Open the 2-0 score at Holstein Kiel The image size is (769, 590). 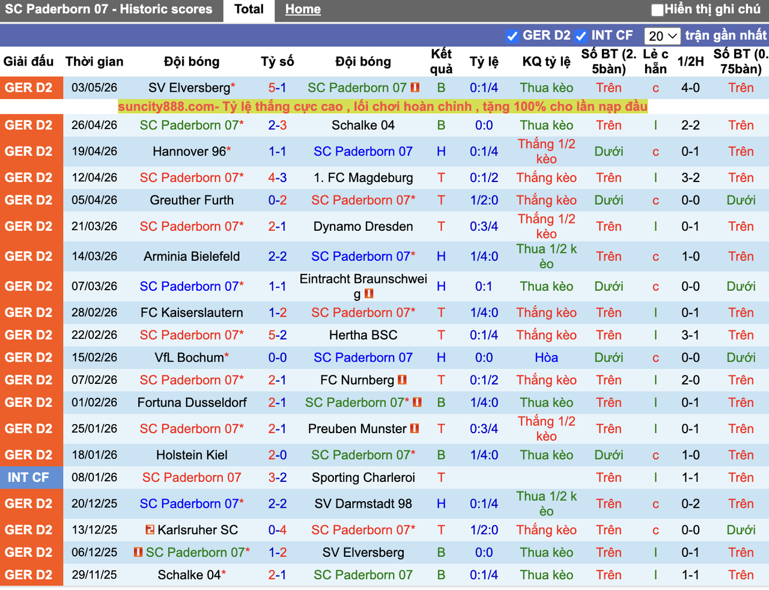(278, 455)
